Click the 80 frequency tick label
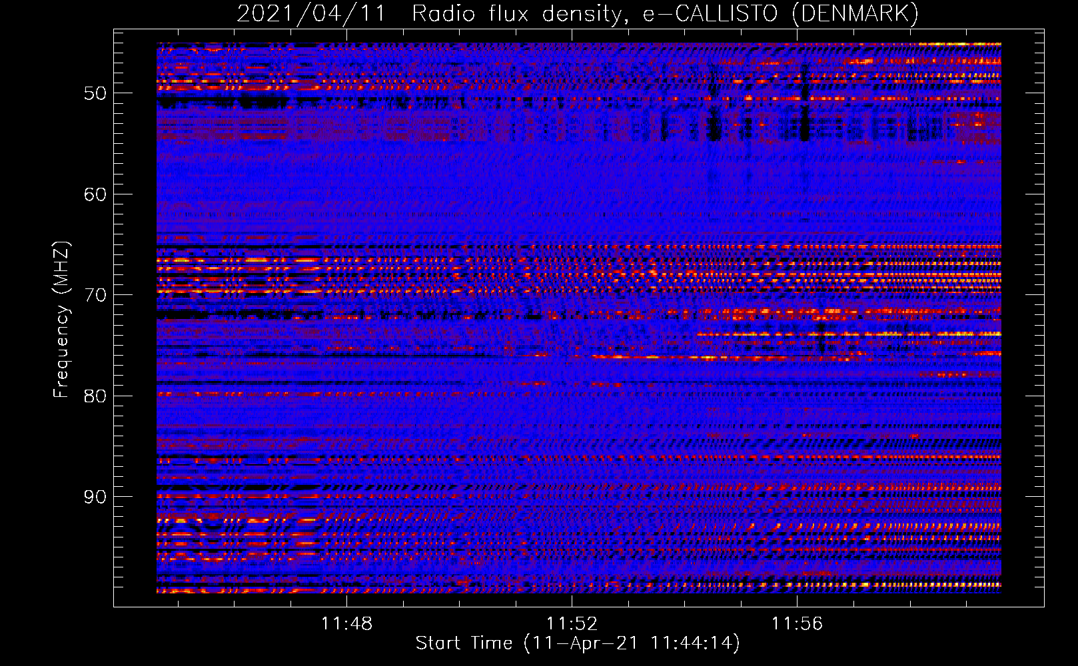Viewport: 1078px width, 666px height. coord(95,396)
